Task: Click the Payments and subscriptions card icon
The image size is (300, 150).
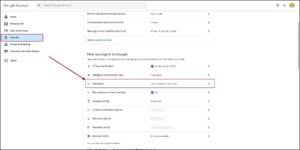Action: point(6,51)
